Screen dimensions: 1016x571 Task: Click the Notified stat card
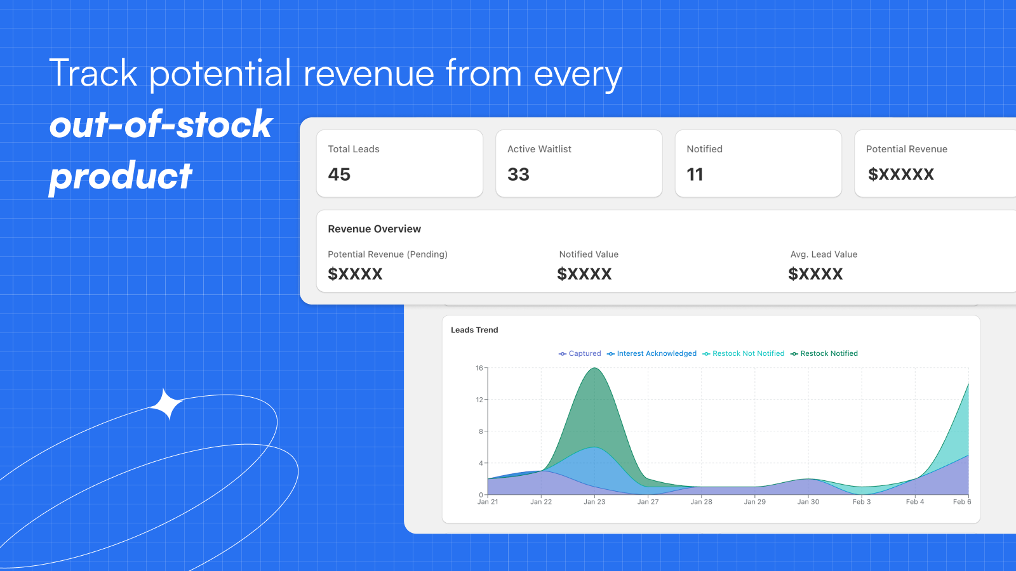758,163
